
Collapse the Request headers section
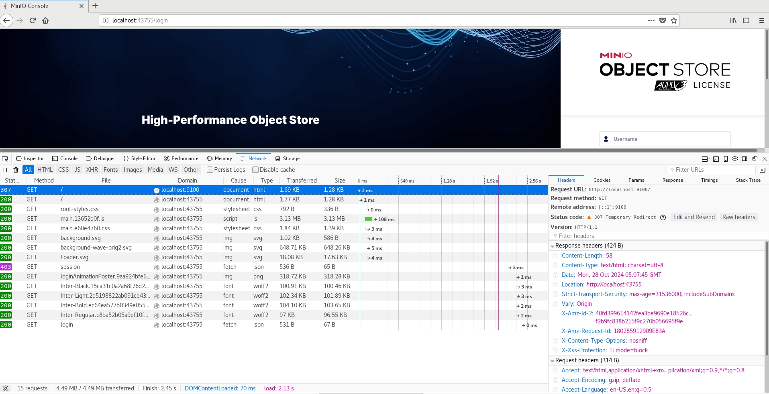pyautogui.click(x=553, y=361)
